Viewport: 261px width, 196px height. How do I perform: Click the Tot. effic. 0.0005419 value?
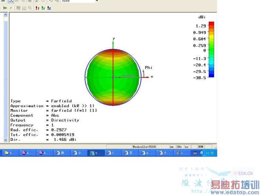[63, 135]
